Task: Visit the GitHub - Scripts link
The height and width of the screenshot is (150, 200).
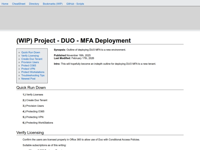Action: click(75, 4)
